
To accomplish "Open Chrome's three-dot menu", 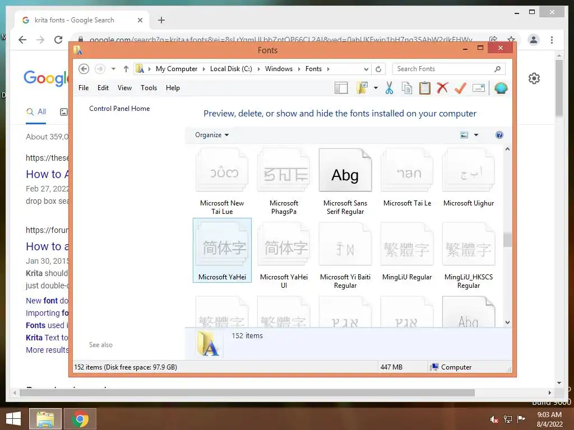I will coord(552,40).
